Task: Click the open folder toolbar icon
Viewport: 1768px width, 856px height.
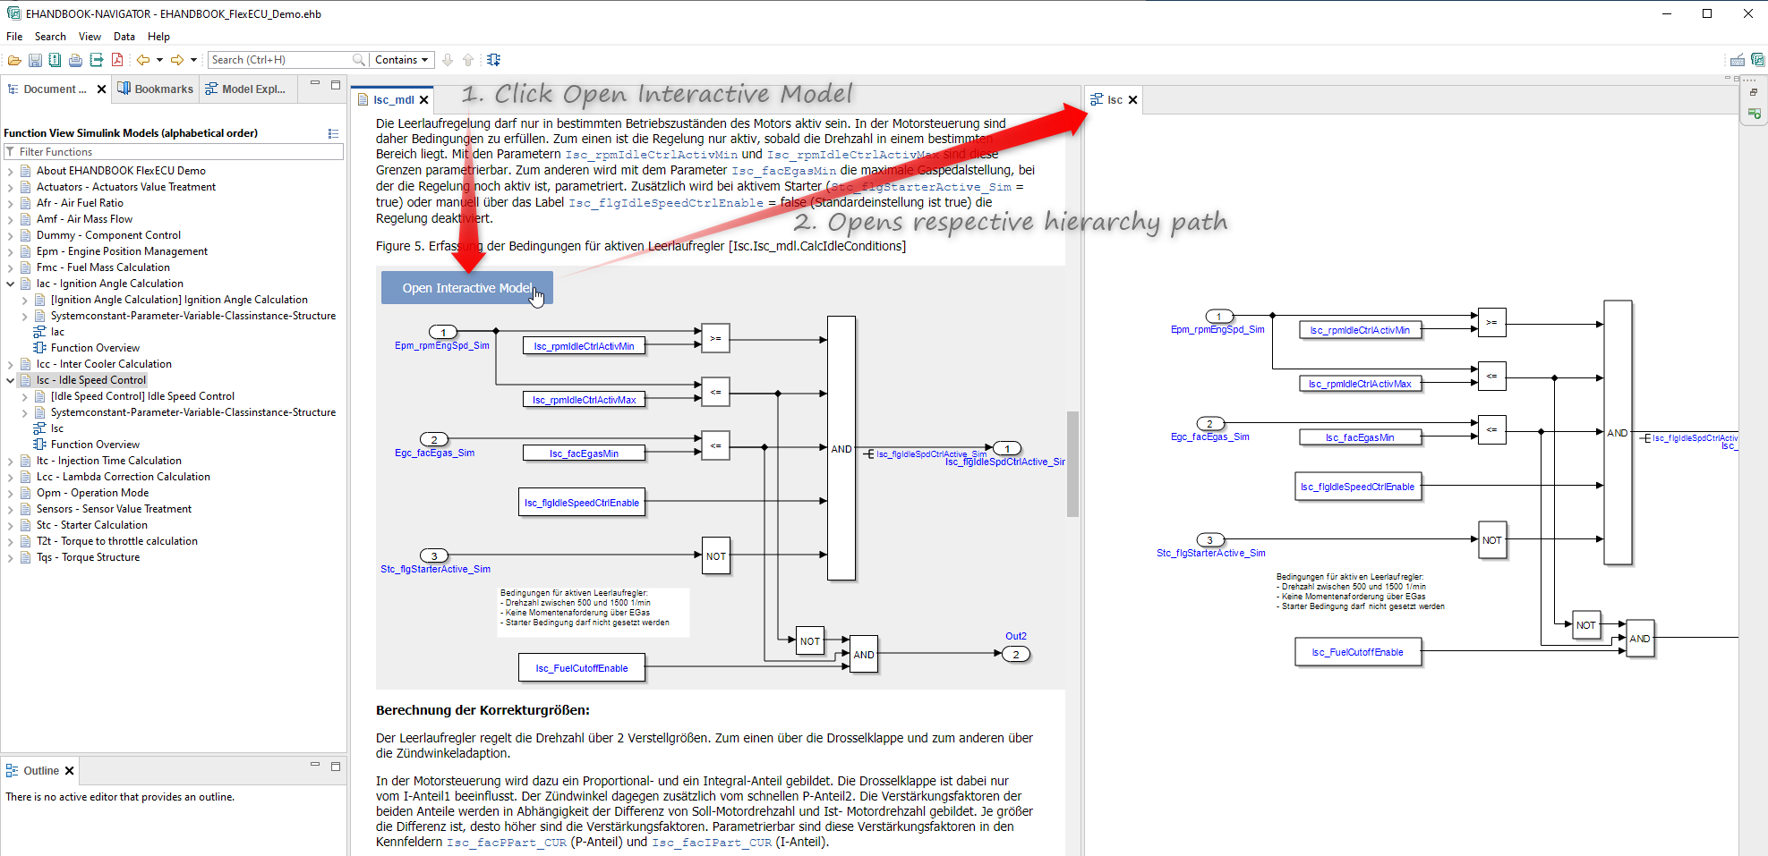Action: [14, 60]
